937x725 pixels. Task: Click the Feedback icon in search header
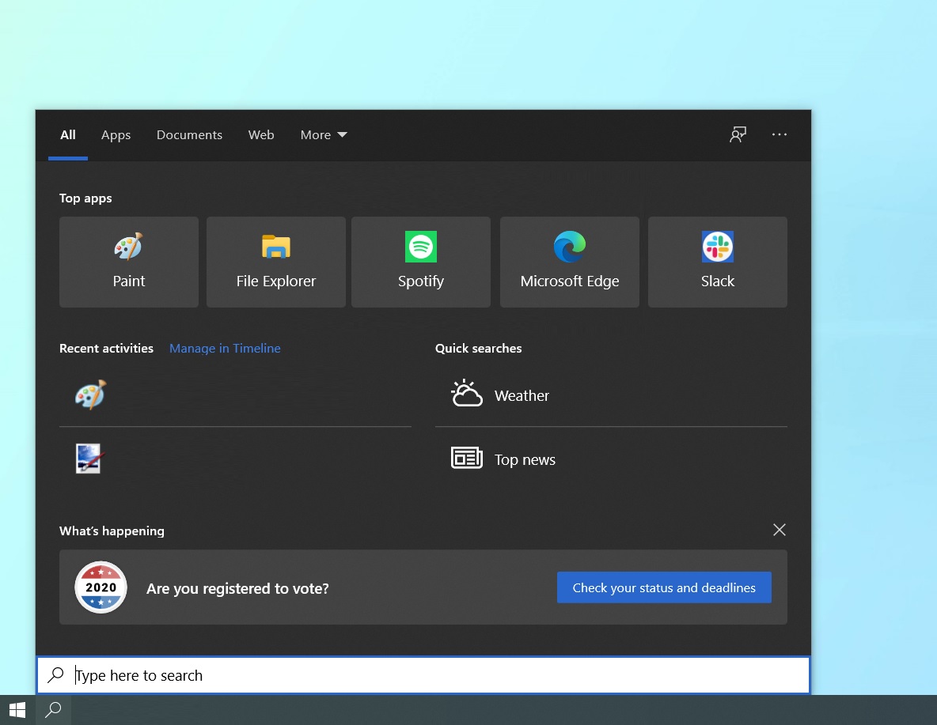coord(738,134)
